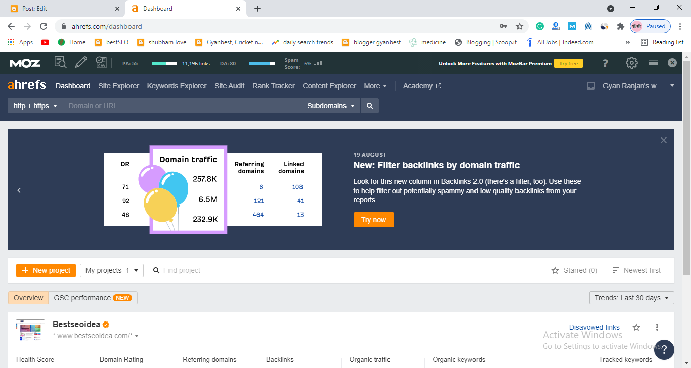Image resolution: width=691 pixels, height=368 pixels.
Task: Open the Academy external link
Action: click(x=422, y=86)
